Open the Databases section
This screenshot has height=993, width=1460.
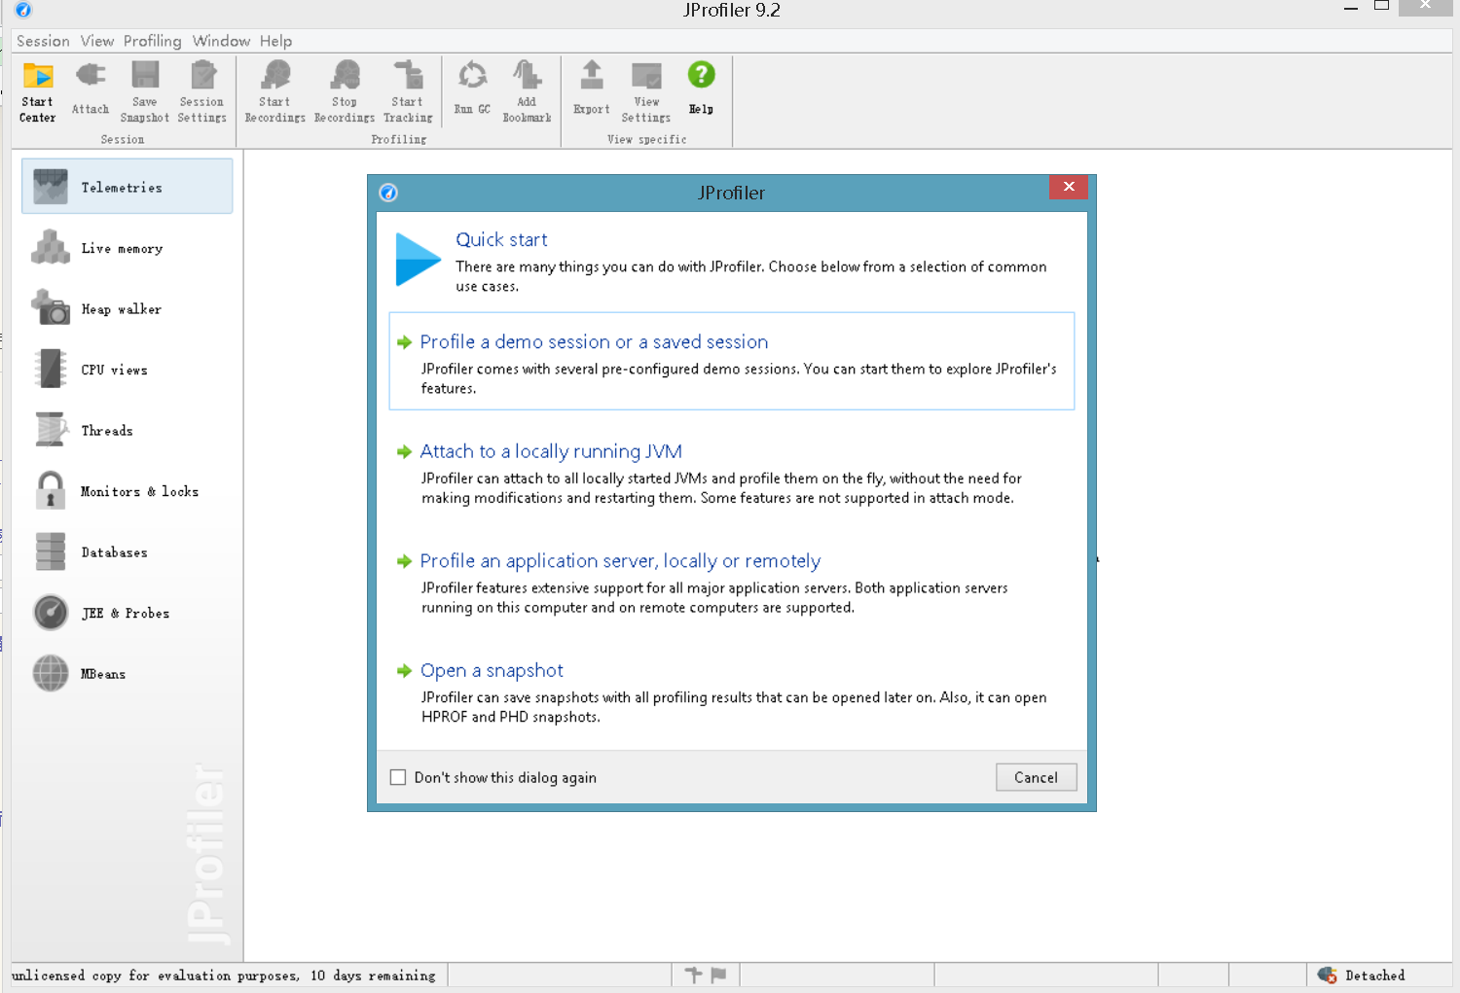128,551
